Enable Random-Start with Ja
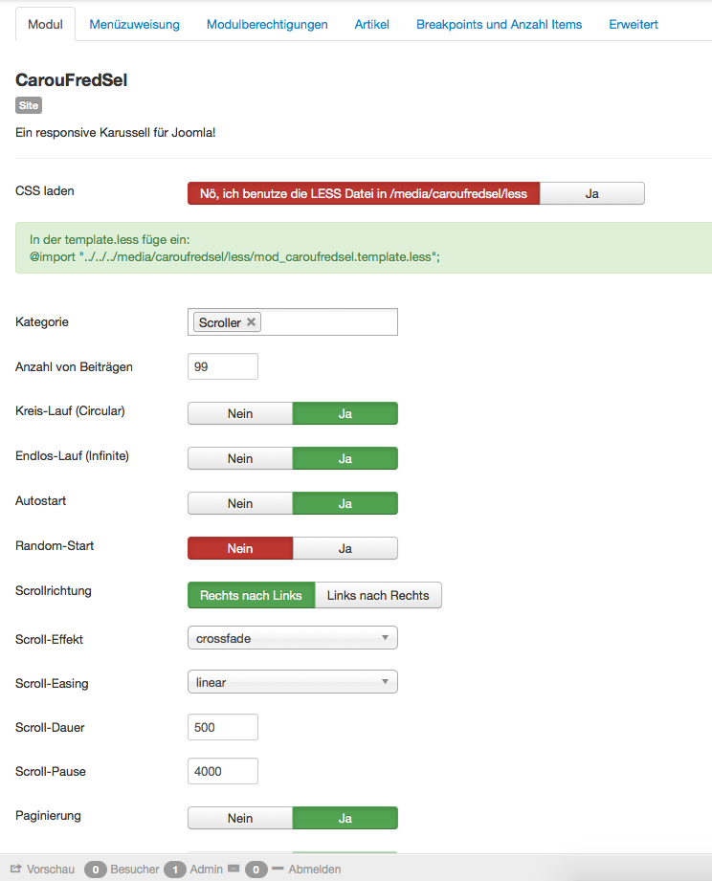Viewport: 712px width, 881px height. (345, 548)
